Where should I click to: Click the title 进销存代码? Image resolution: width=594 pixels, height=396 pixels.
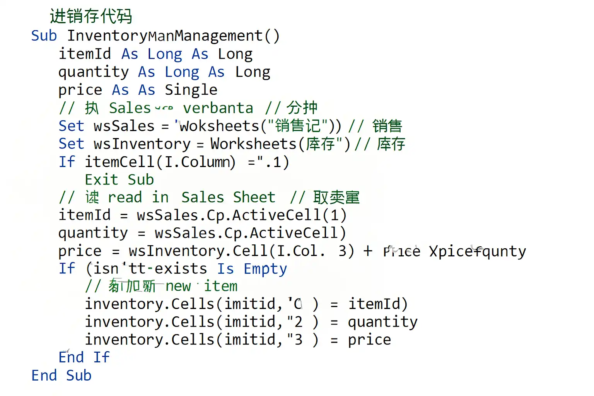pos(91,16)
